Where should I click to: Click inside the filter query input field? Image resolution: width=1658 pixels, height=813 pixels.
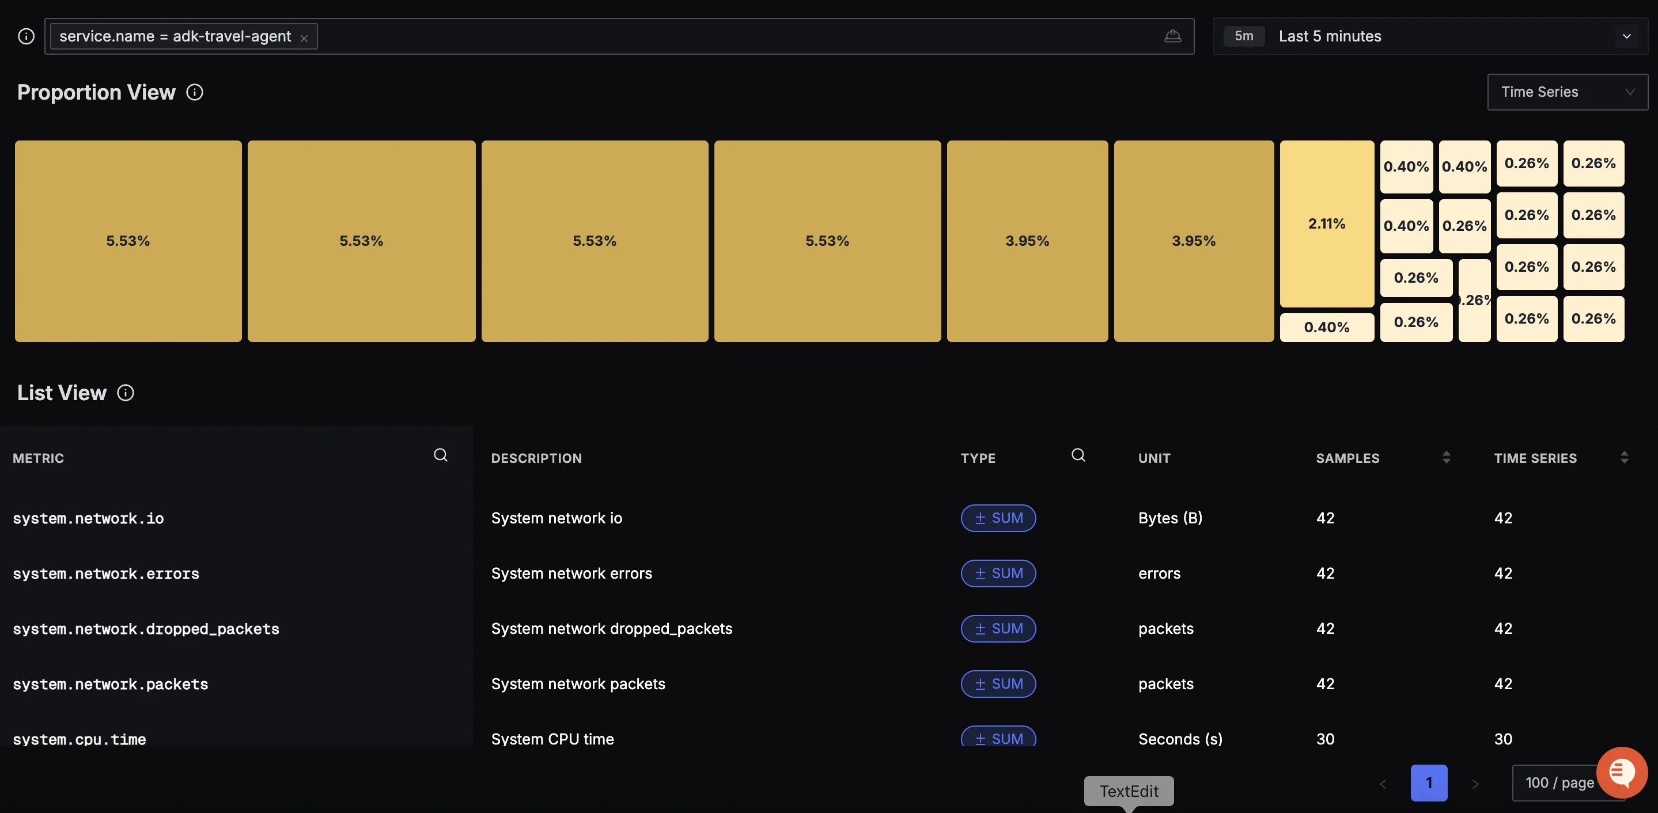point(708,36)
